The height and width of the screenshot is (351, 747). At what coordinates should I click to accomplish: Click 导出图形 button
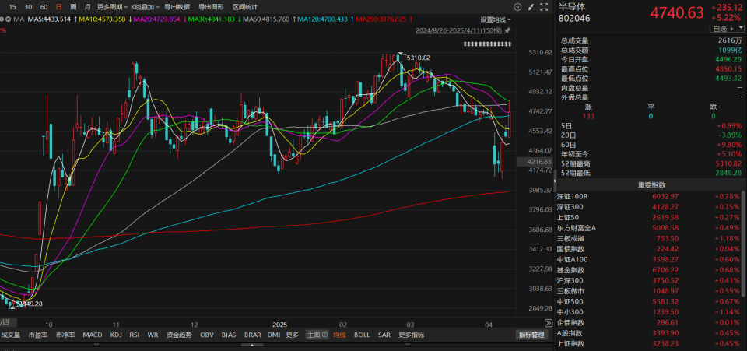coord(211,7)
